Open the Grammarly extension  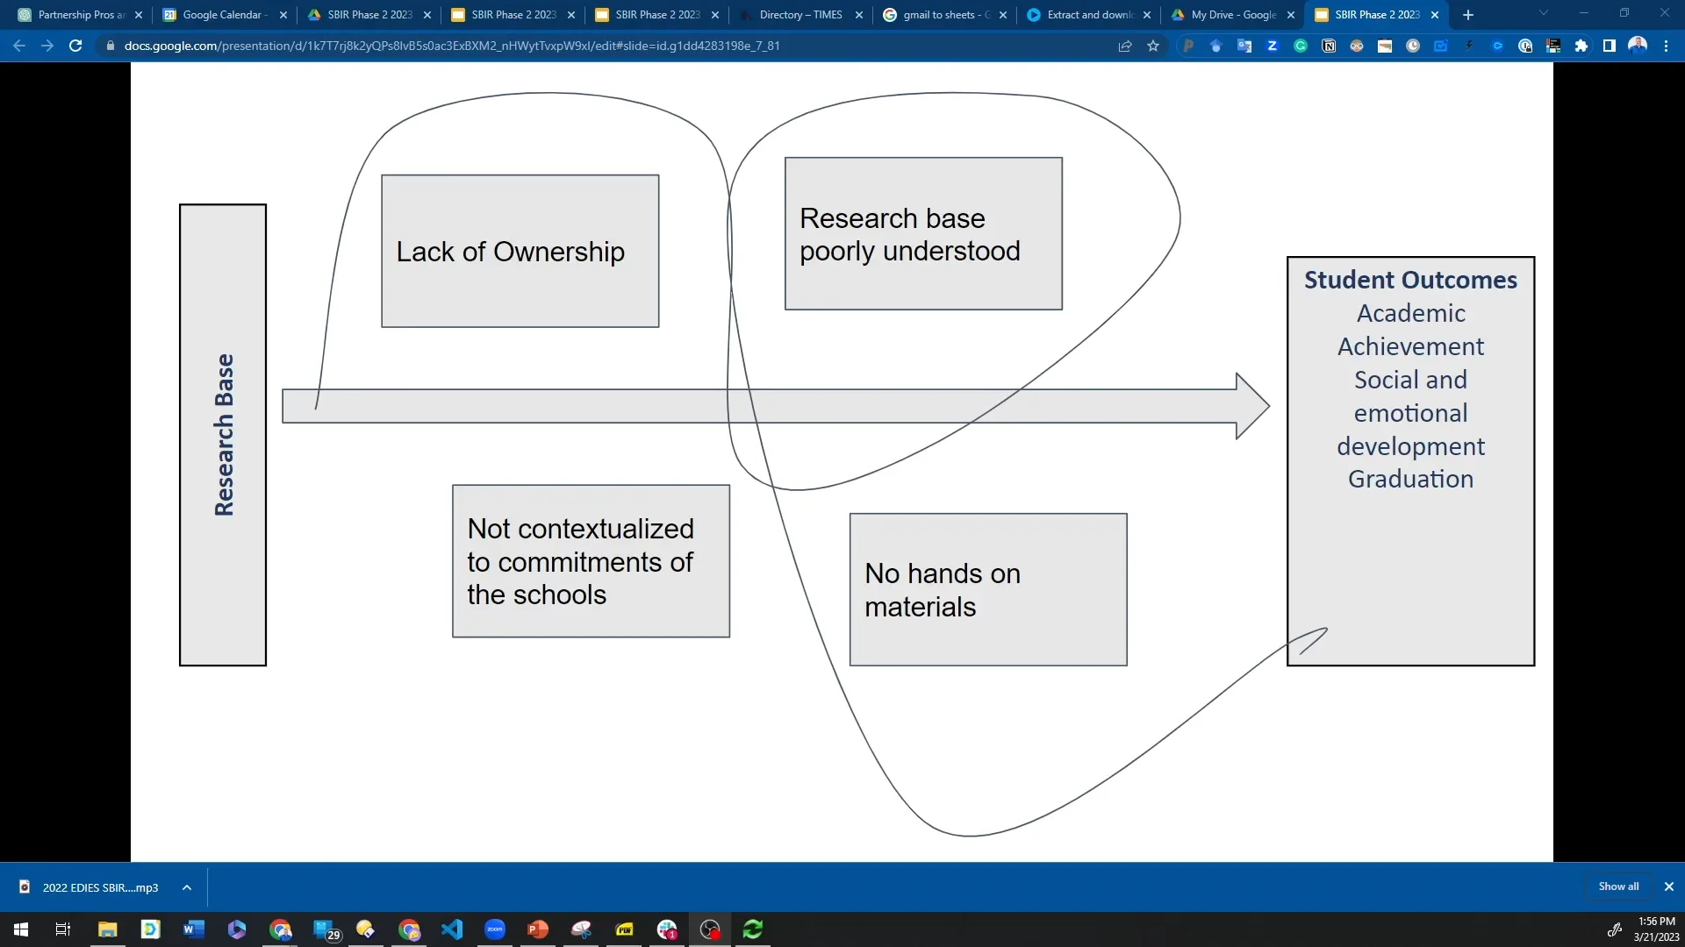[x=1301, y=46]
